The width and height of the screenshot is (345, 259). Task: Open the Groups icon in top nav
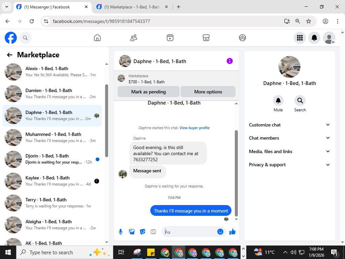pyautogui.click(x=242, y=38)
